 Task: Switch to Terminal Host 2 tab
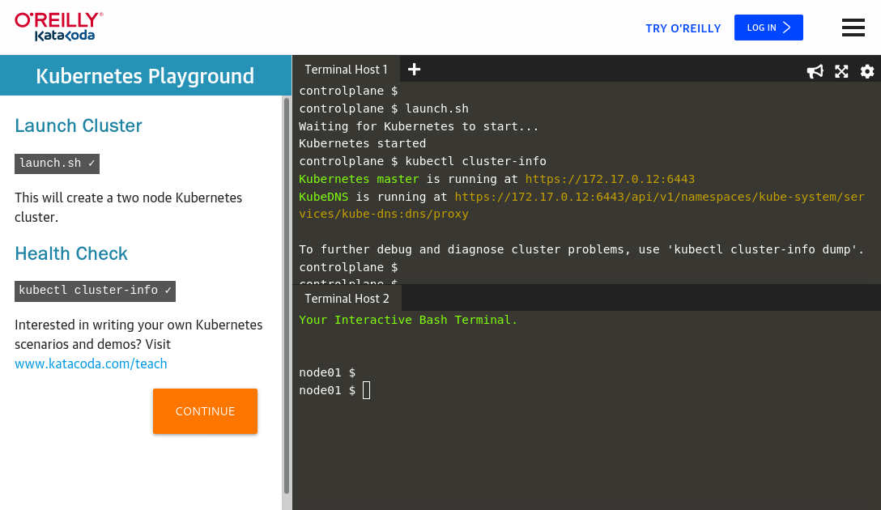coord(347,298)
